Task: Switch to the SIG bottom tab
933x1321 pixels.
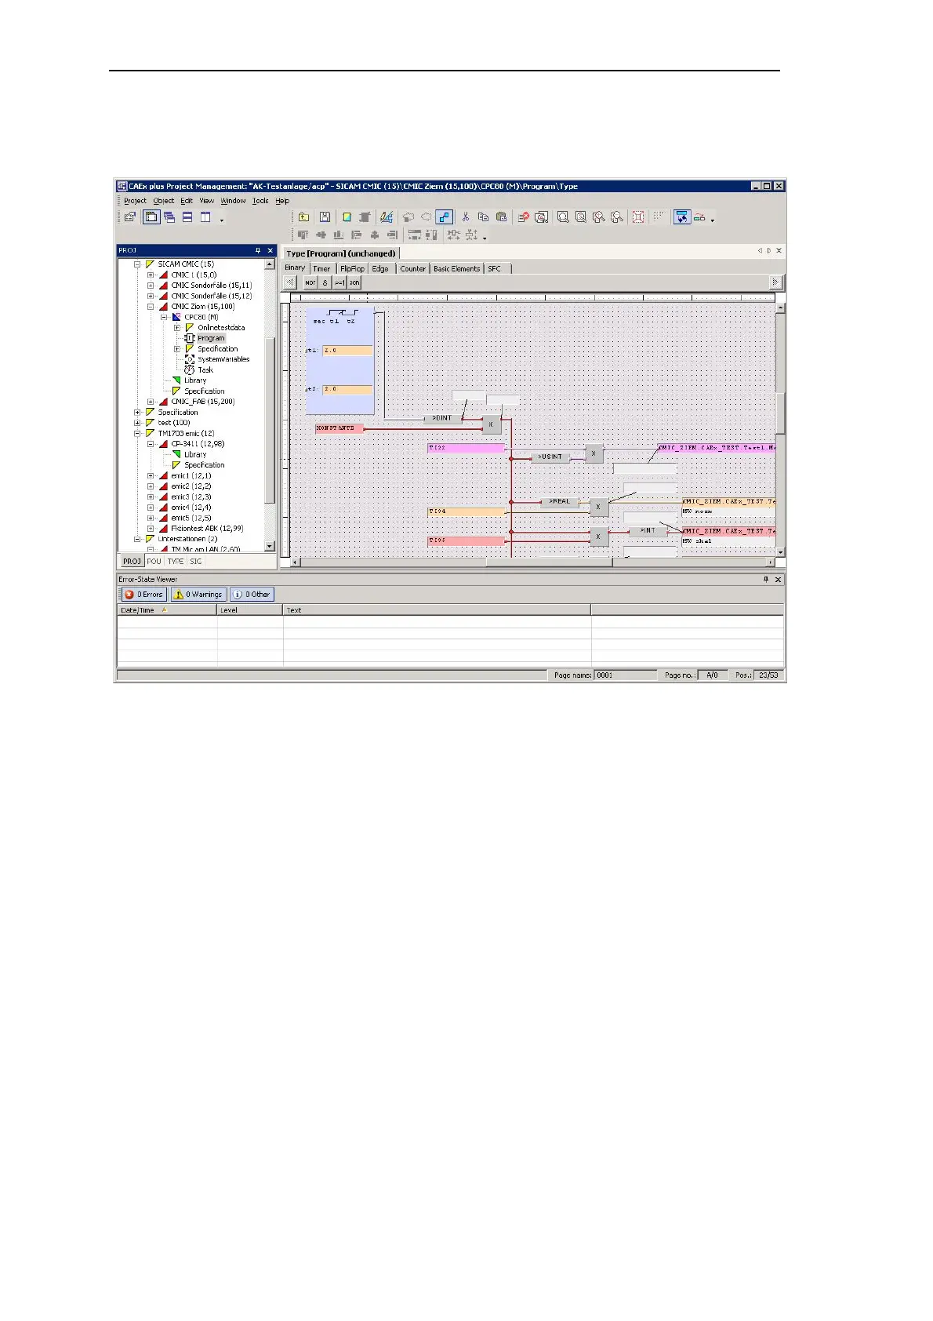Action: [x=196, y=562]
